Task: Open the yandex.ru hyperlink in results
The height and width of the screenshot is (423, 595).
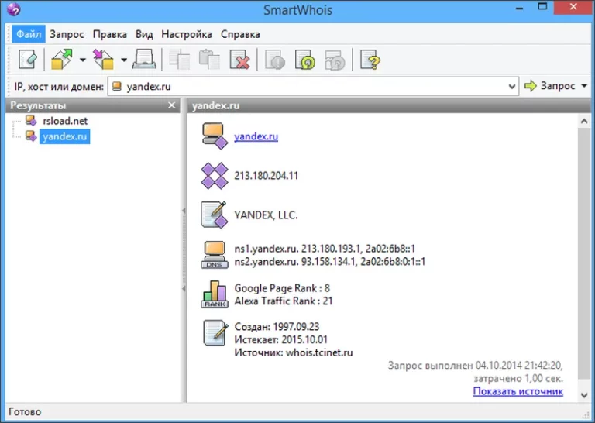Action: pos(256,136)
